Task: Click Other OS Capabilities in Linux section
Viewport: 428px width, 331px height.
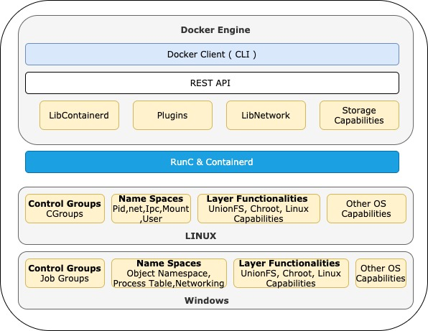Action: (366, 208)
